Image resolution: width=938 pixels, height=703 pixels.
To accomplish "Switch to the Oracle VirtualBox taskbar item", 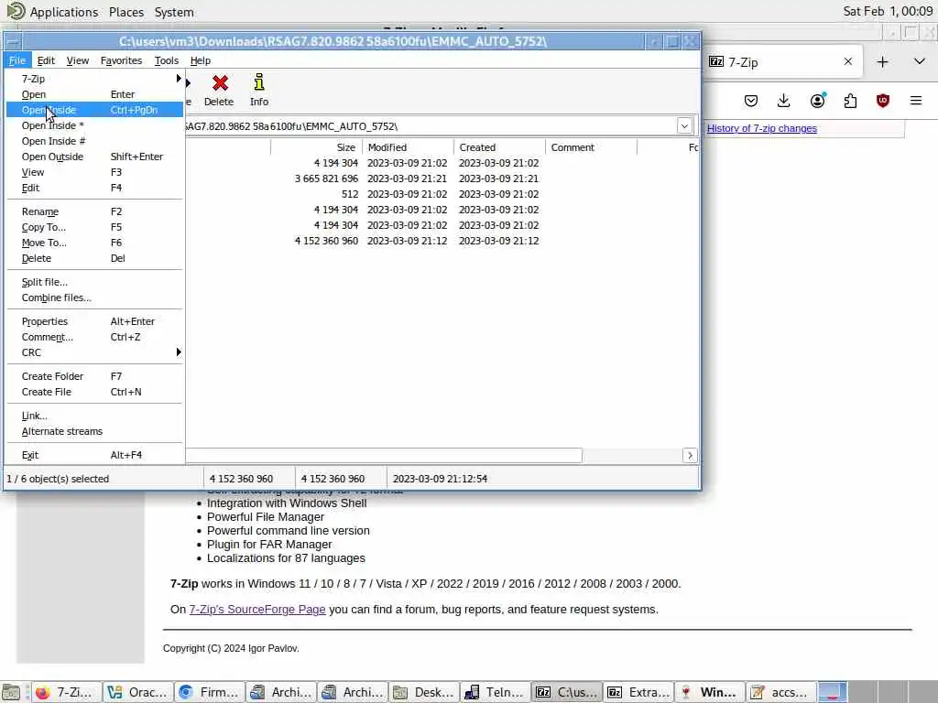I will click(x=137, y=692).
